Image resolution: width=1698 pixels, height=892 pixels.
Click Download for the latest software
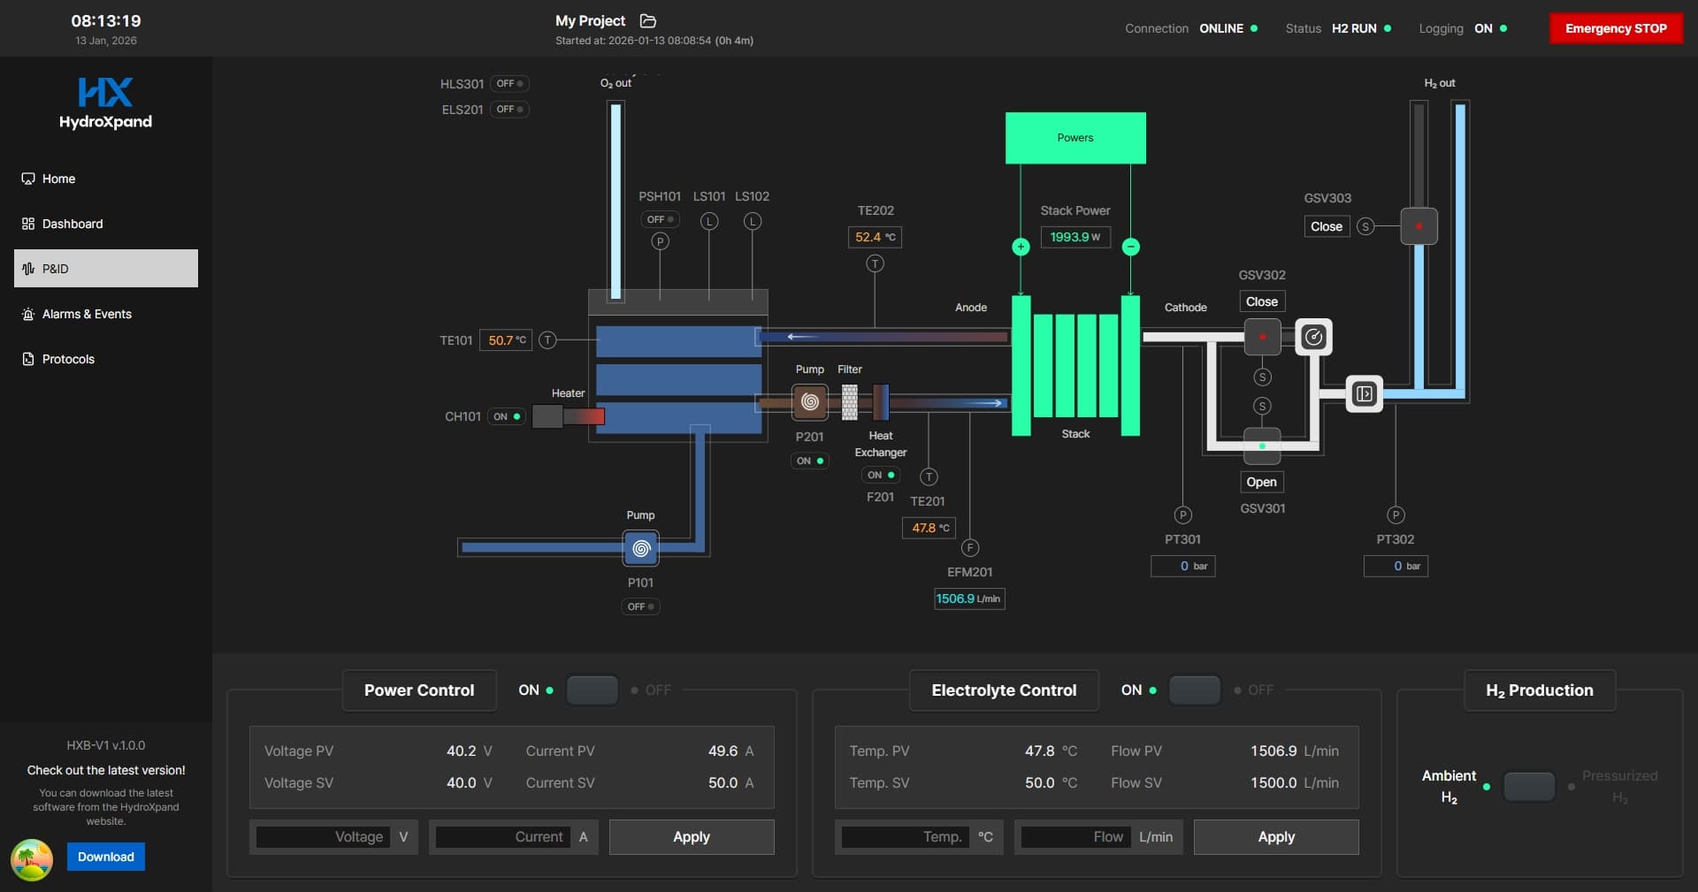click(x=106, y=857)
